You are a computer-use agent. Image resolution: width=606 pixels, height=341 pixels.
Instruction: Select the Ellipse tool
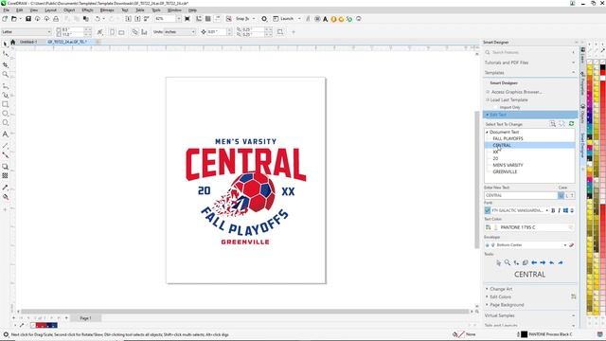tap(6, 114)
